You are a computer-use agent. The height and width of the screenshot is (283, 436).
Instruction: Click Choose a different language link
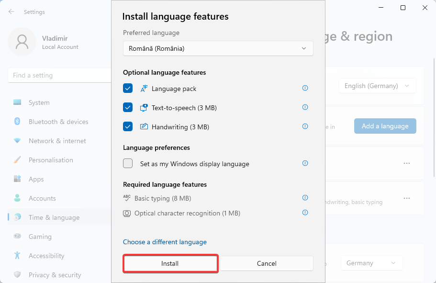coord(165,242)
